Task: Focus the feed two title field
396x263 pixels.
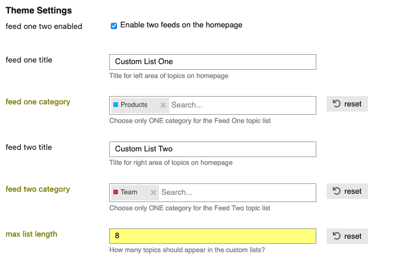Action: (x=212, y=149)
